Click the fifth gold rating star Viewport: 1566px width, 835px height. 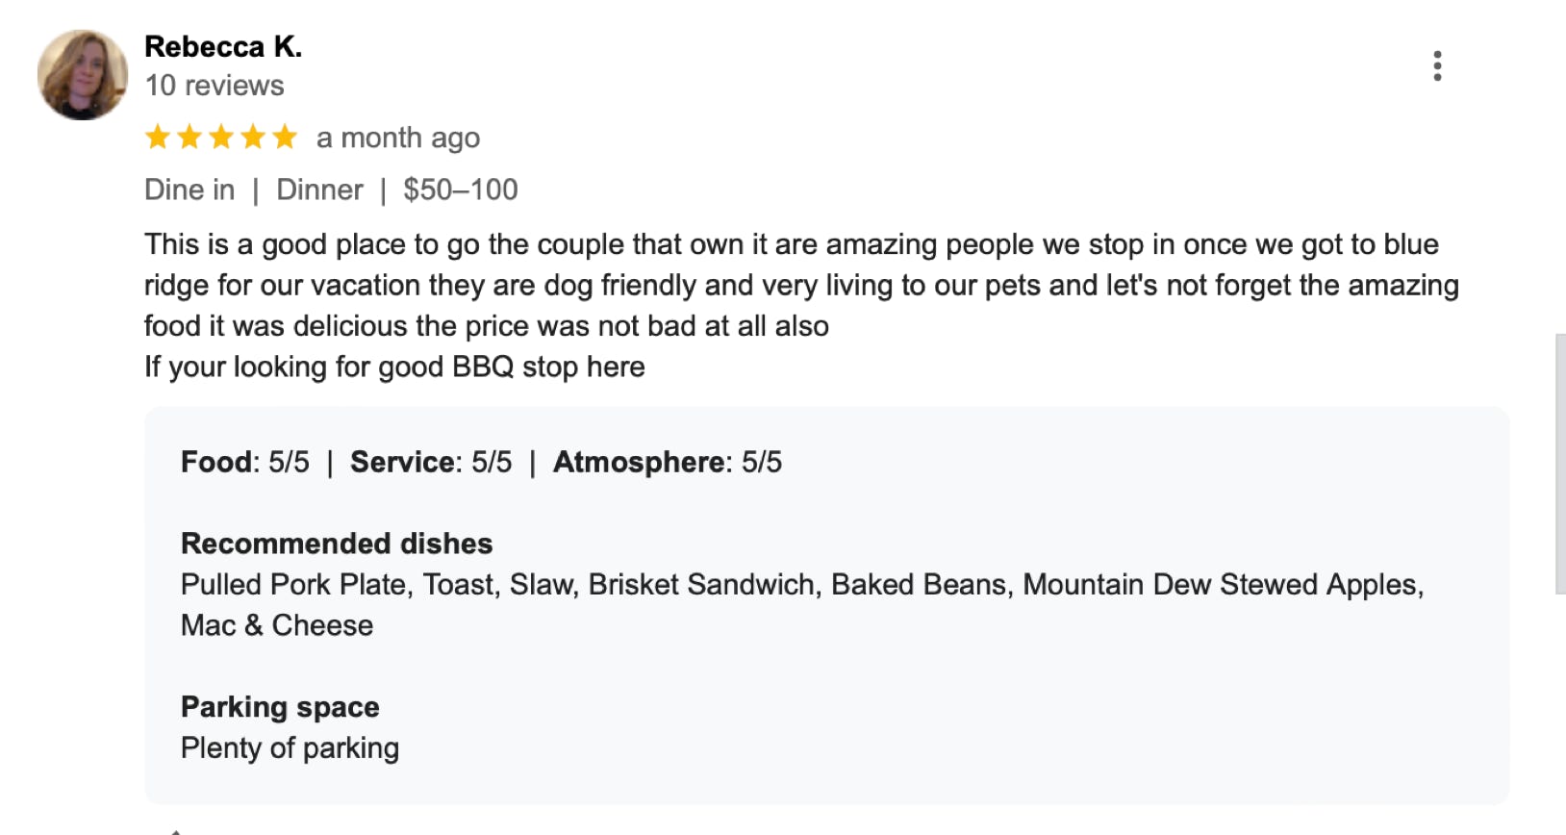pyautogui.click(x=285, y=138)
